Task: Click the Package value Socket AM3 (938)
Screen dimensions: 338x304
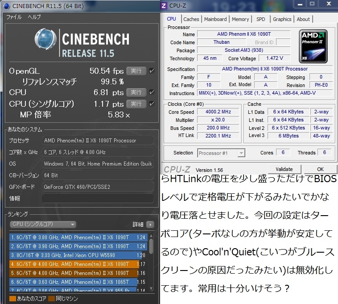Action: click(244, 50)
